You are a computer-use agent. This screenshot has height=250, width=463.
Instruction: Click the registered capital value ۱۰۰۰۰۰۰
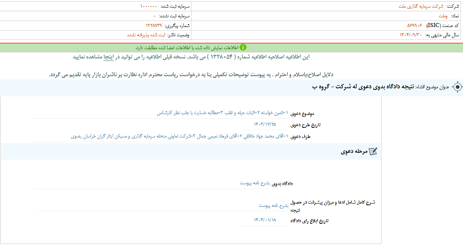(x=149, y=6)
